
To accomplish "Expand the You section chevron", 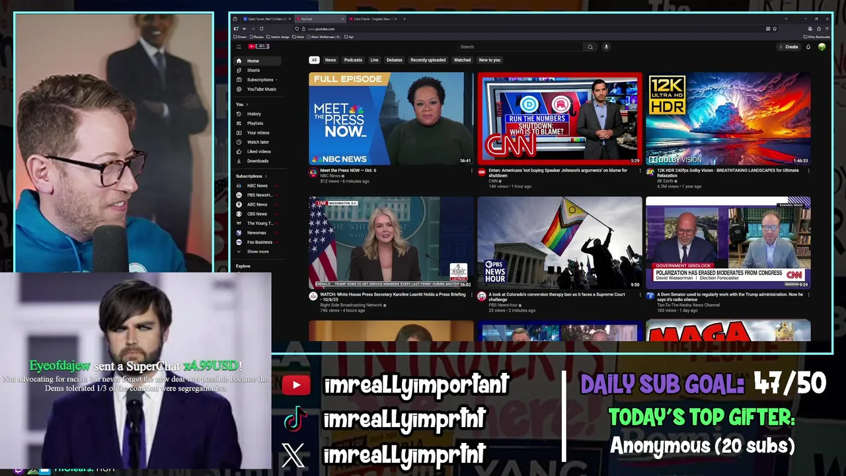I will pyautogui.click(x=249, y=104).
